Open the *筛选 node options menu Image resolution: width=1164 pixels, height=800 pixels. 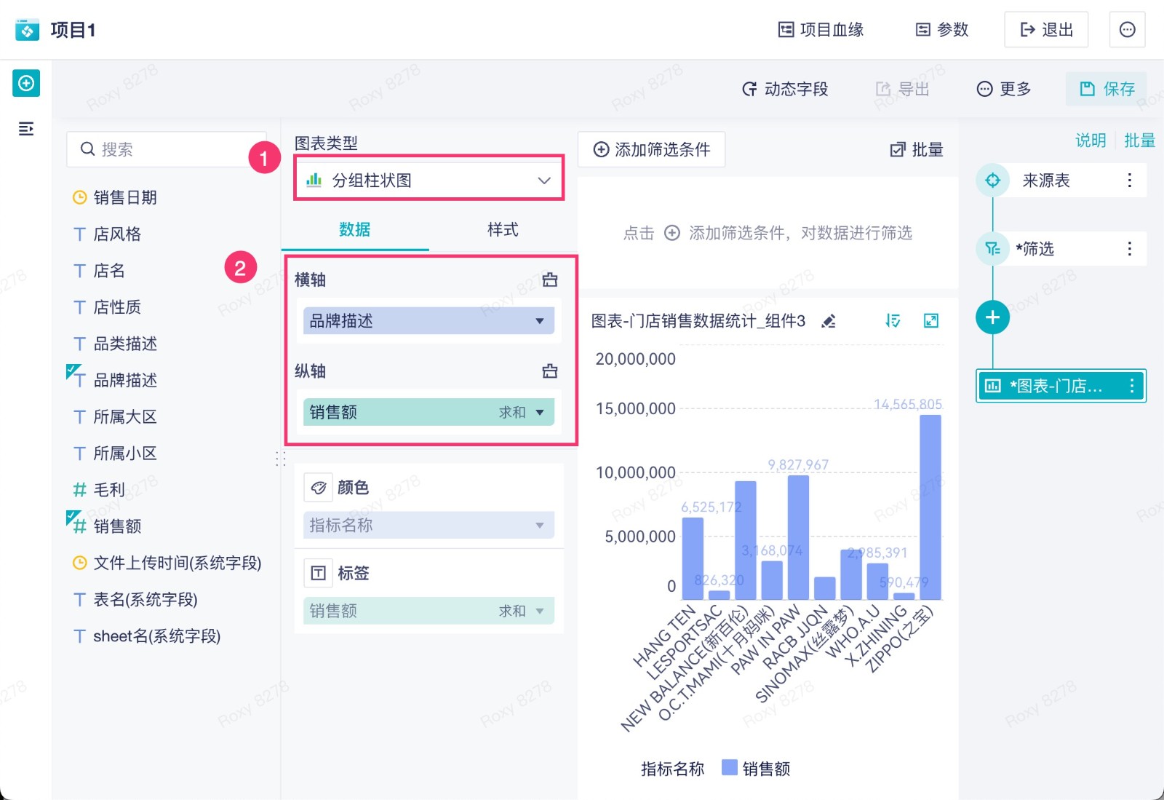[1129, 249]
